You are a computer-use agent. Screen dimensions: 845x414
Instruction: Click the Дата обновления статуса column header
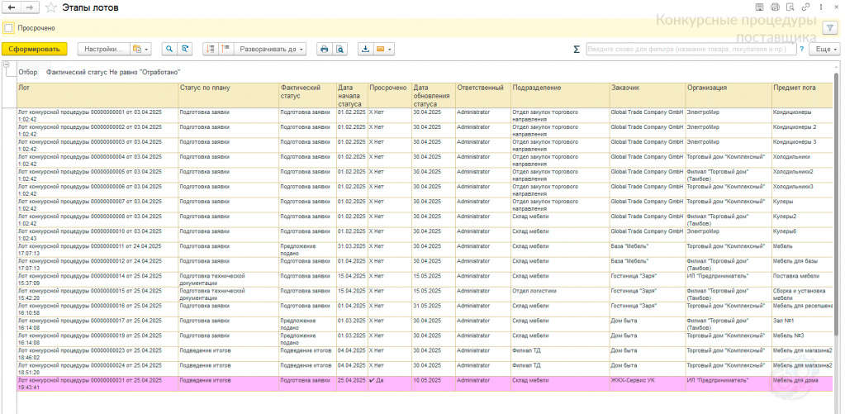point(434,95)
